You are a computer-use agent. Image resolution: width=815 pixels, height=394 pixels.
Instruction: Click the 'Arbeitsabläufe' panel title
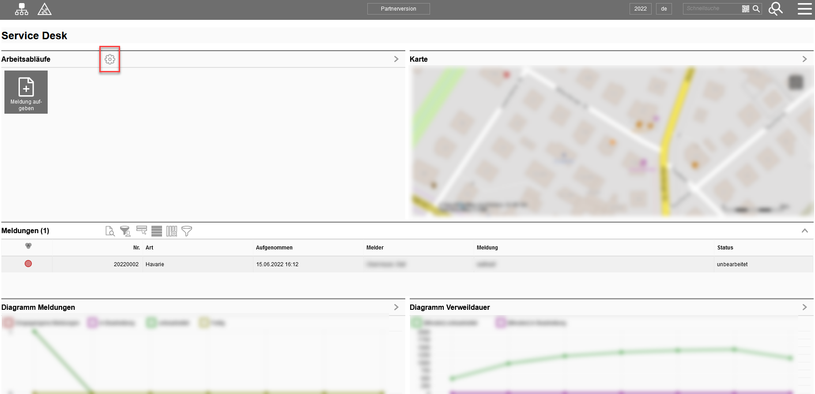(26, 59)
